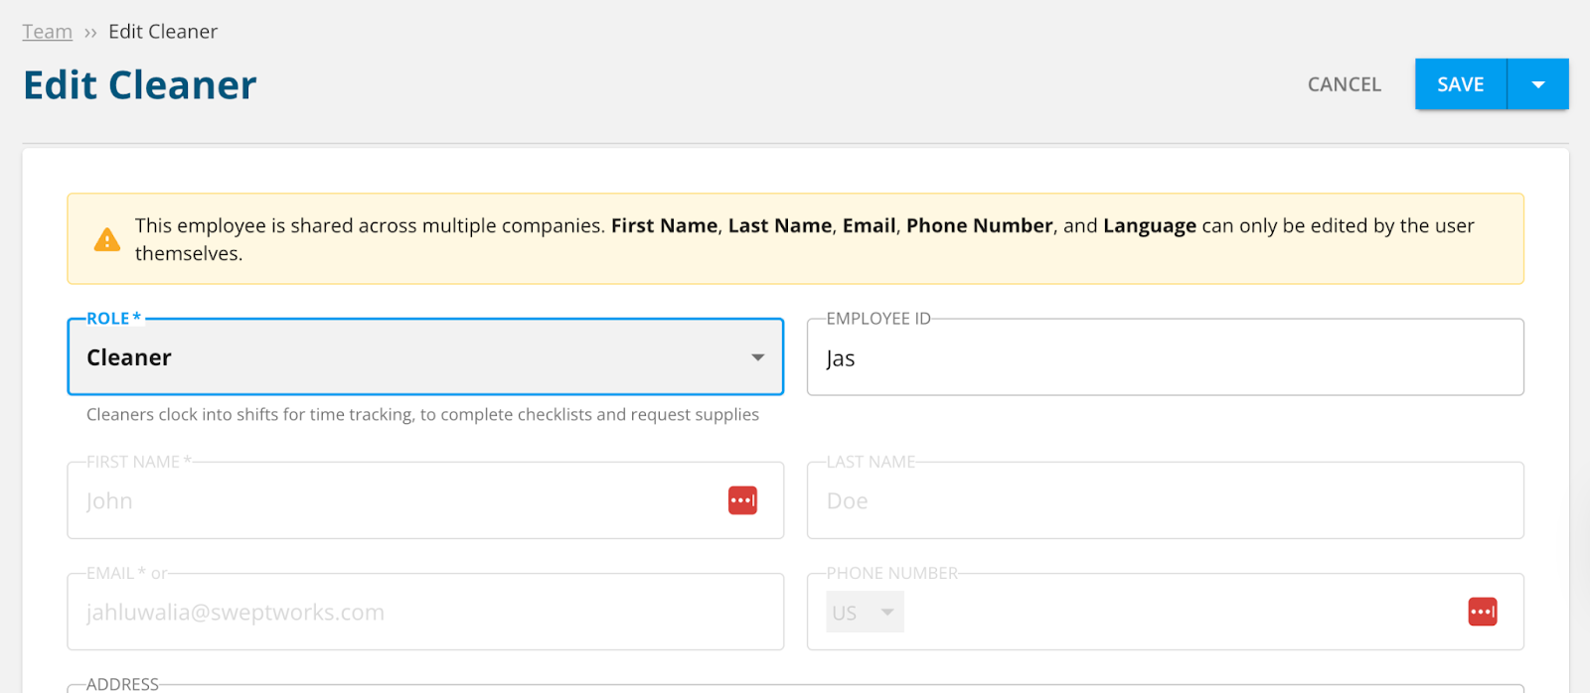The width and height of the screenshot is (1590, 693).
Task: Click the red password manager icon in First Name
Action: 742,500
